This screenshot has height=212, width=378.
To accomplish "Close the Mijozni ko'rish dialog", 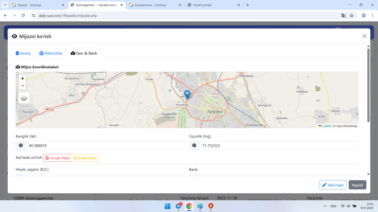I will point(364,36).
